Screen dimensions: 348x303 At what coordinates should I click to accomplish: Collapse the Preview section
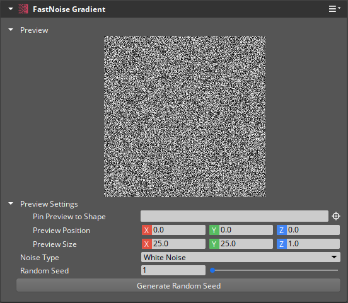tap(11, 30)
